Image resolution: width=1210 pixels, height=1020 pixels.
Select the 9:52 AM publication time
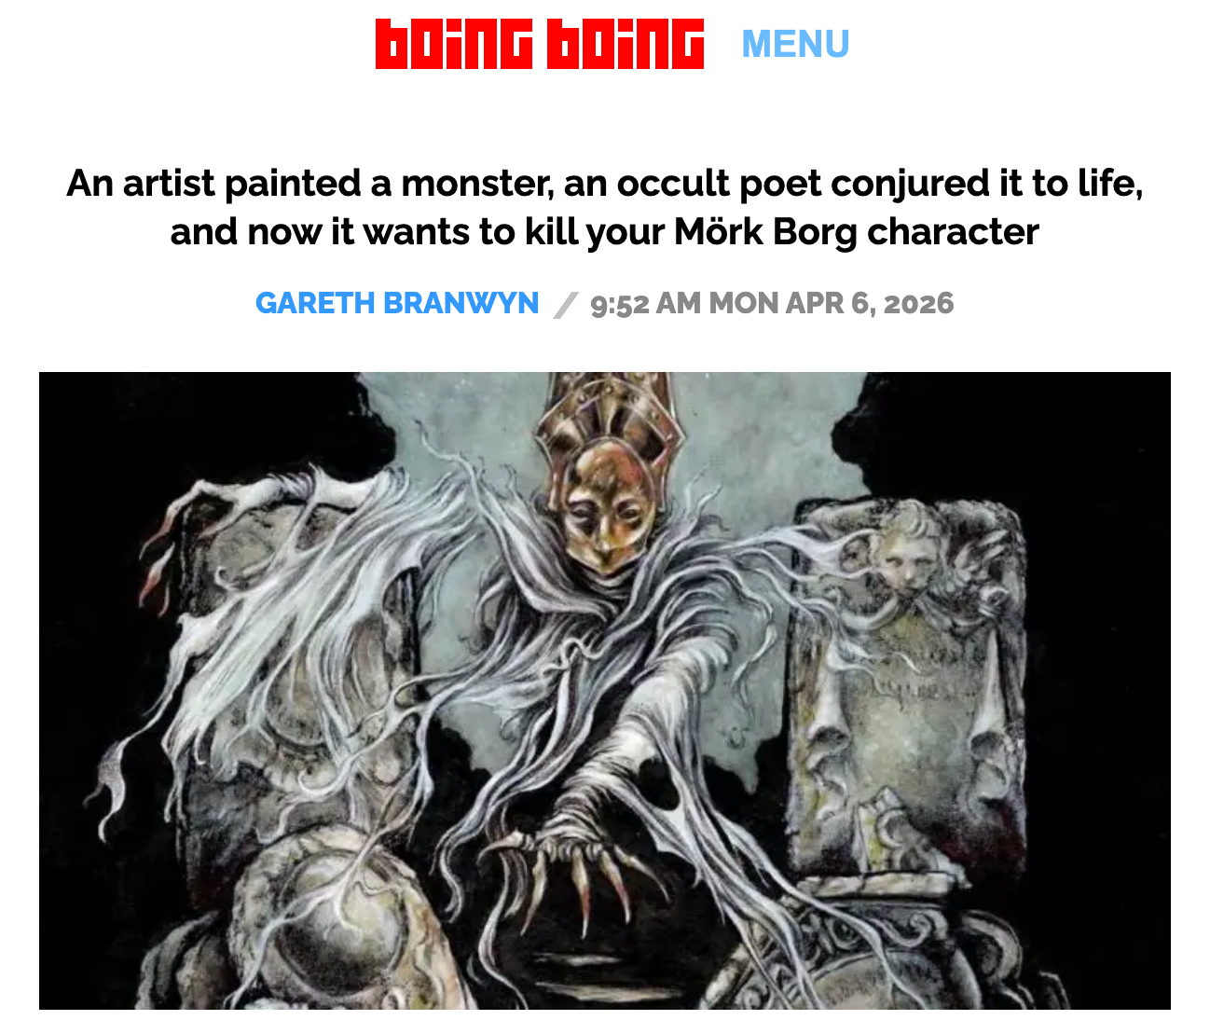coord(645,303)
